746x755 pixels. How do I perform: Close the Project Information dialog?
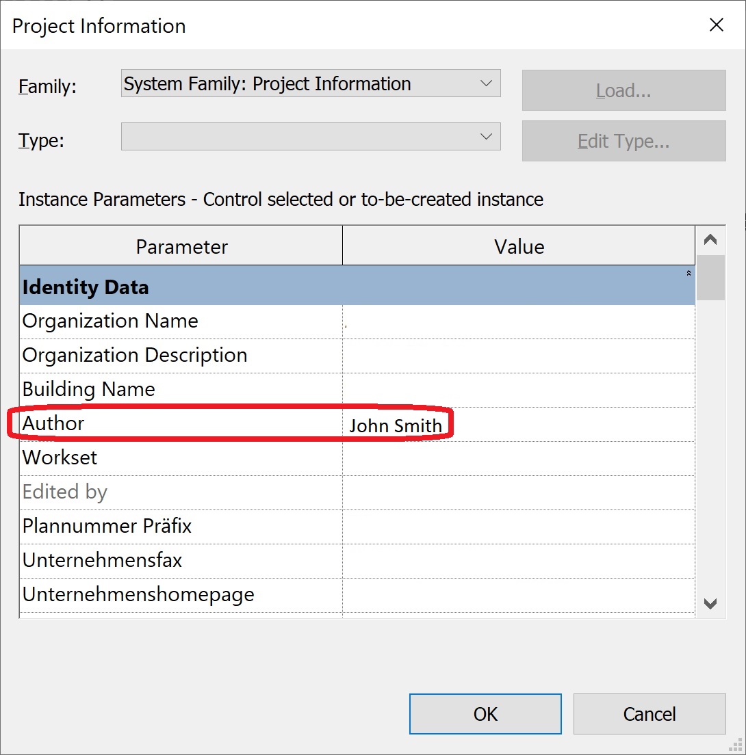click(716, 26)
